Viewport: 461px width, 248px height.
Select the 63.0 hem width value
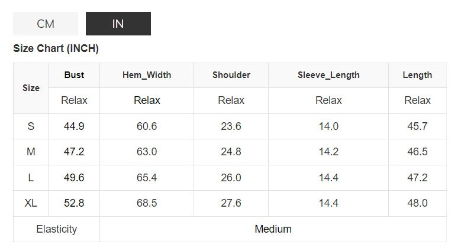[147, 152]
